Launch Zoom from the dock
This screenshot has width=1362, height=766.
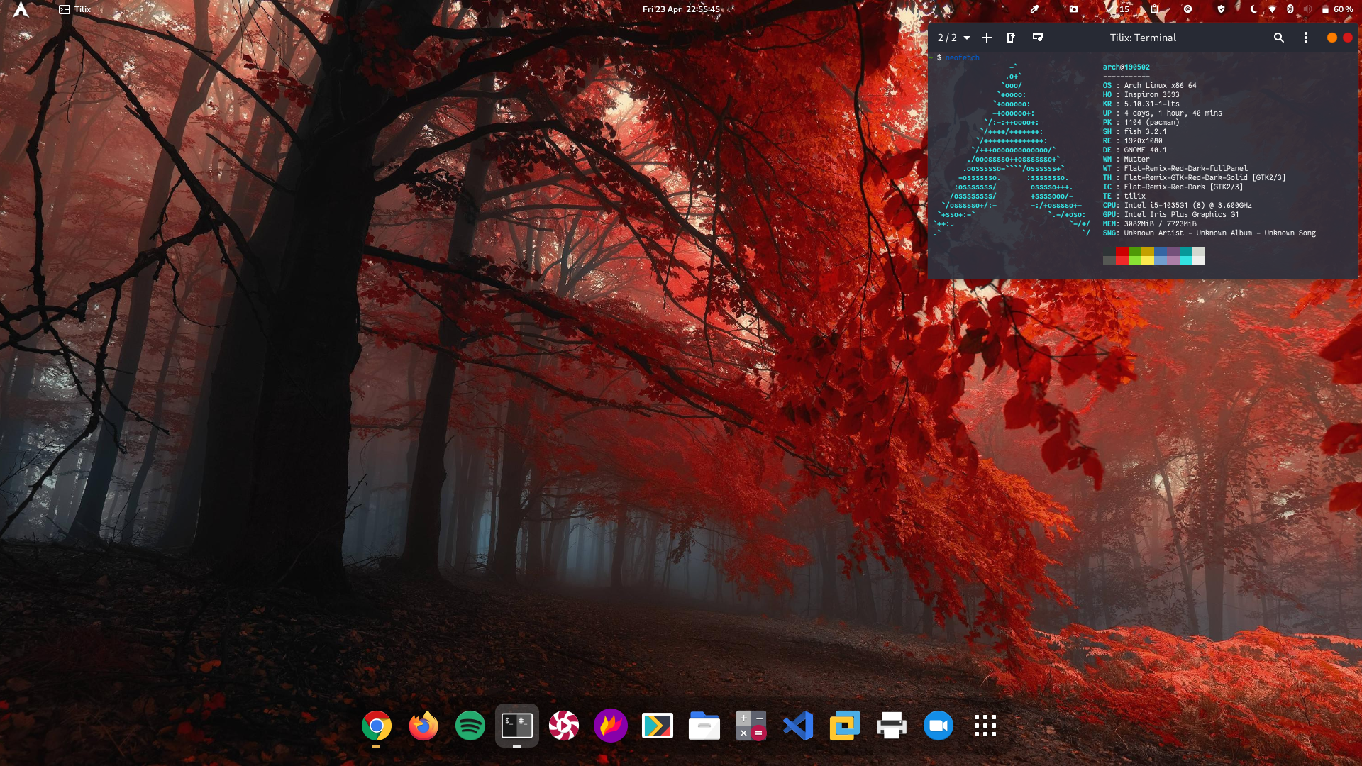click(939, 726)
